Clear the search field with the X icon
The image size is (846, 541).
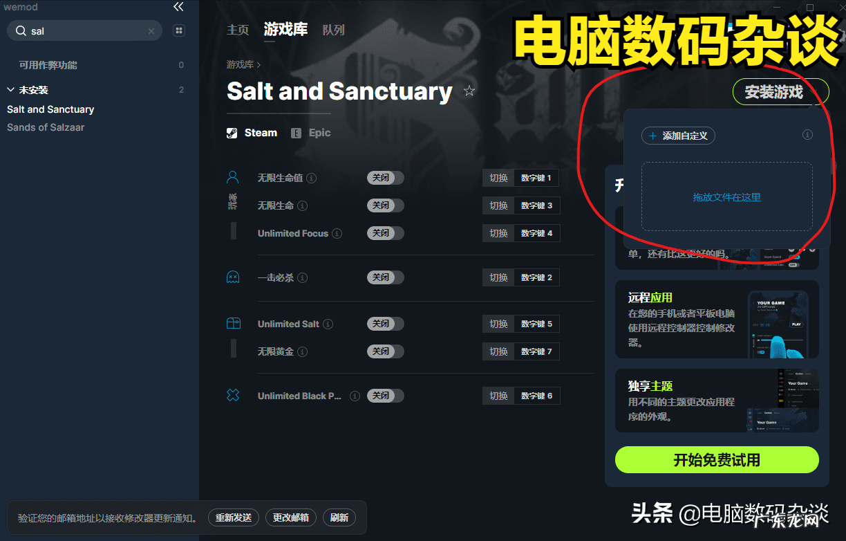(x=151, y=31)
